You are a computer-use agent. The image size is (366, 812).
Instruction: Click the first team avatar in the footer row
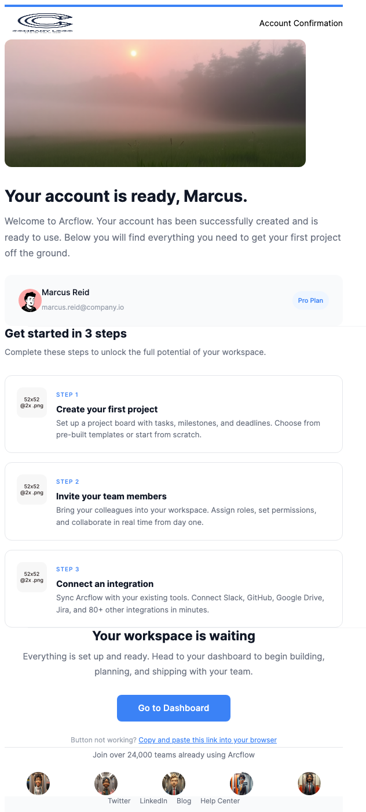38,783
